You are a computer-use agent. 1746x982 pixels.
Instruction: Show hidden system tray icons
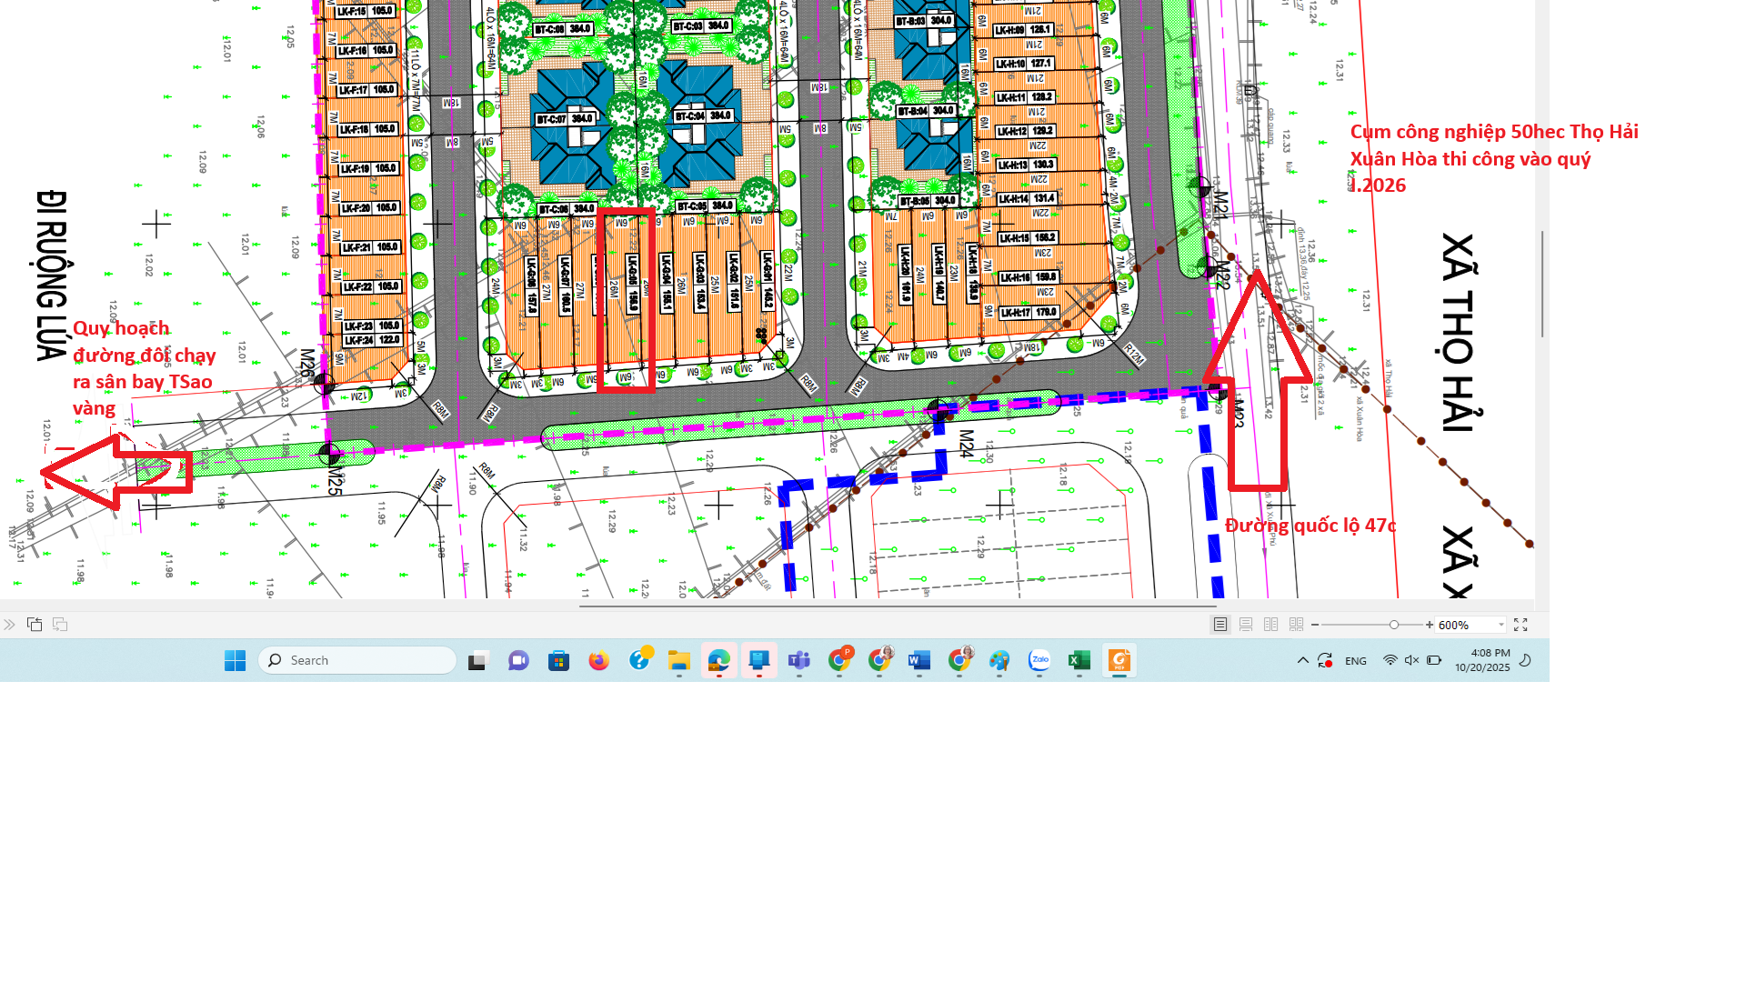tap(1302, 661)
